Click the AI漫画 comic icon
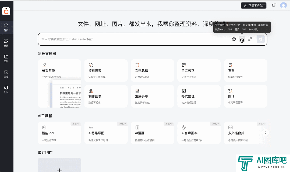 [x=137, y=127]
